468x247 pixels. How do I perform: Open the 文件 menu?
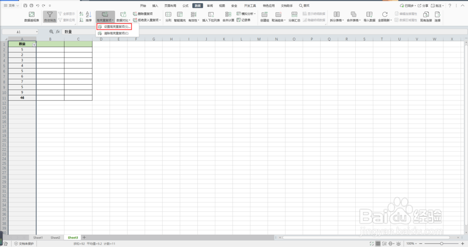pyautogui.click(x=11, y=5)
